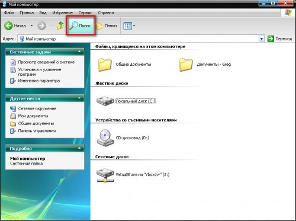Select the CD-дисковод (D:) drive icon
This screenshot has width=296, height=221.
[105, 138]
